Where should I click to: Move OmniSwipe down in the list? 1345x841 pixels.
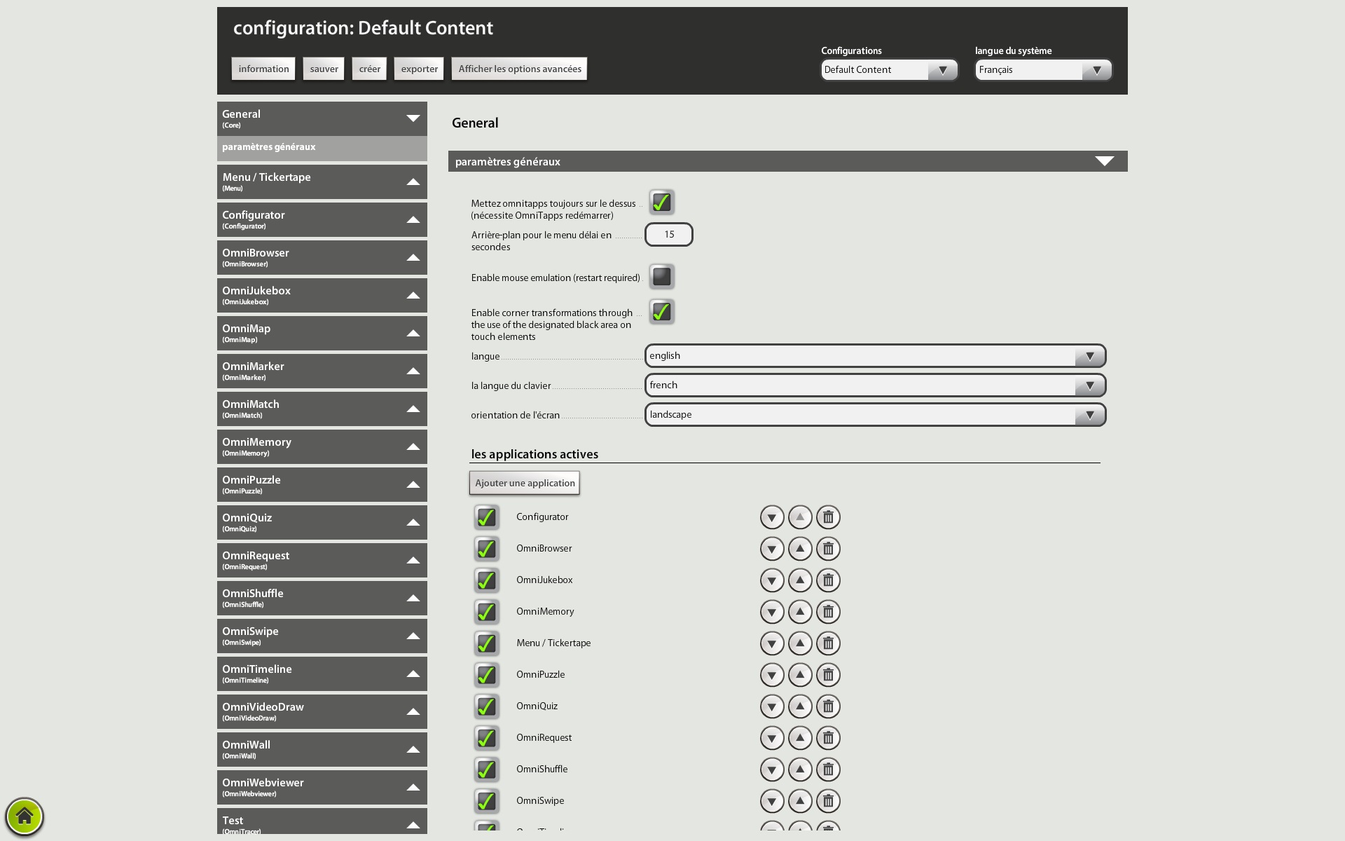[x=772, y=801]
